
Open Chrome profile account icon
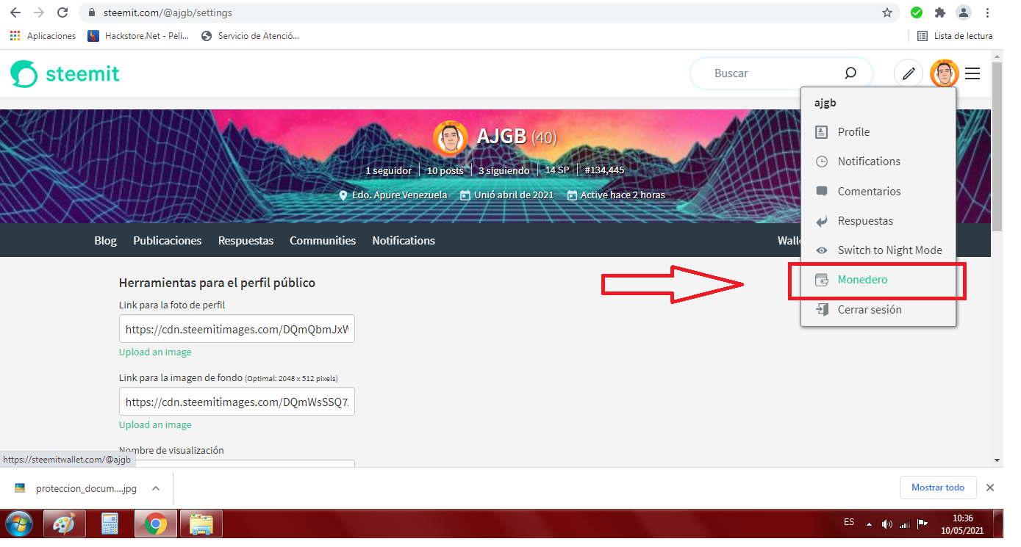click(963, 12)
